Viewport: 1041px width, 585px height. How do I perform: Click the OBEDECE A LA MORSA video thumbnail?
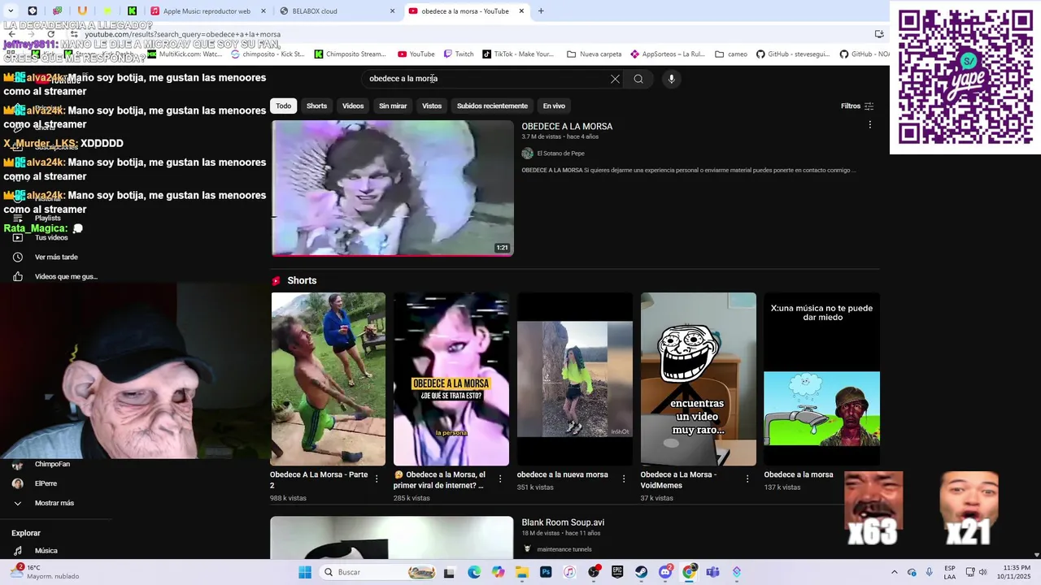click(x=392, y=188)
